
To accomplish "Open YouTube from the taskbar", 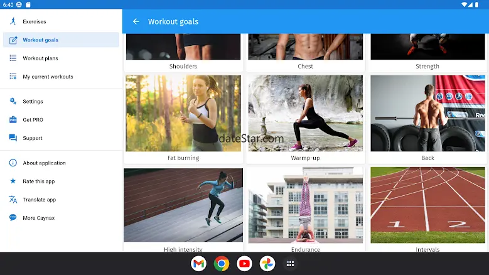I will tap(244, 264).
